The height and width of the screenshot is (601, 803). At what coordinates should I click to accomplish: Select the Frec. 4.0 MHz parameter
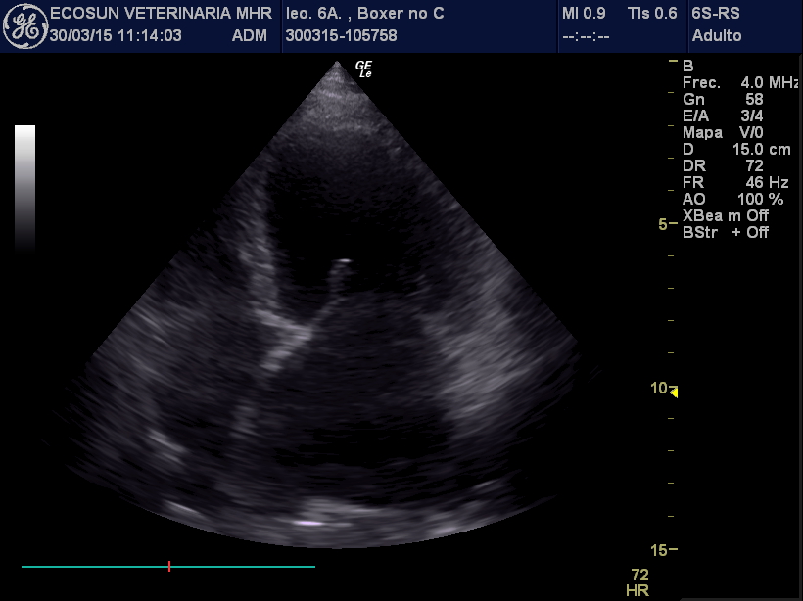click(x=740, y=83)
